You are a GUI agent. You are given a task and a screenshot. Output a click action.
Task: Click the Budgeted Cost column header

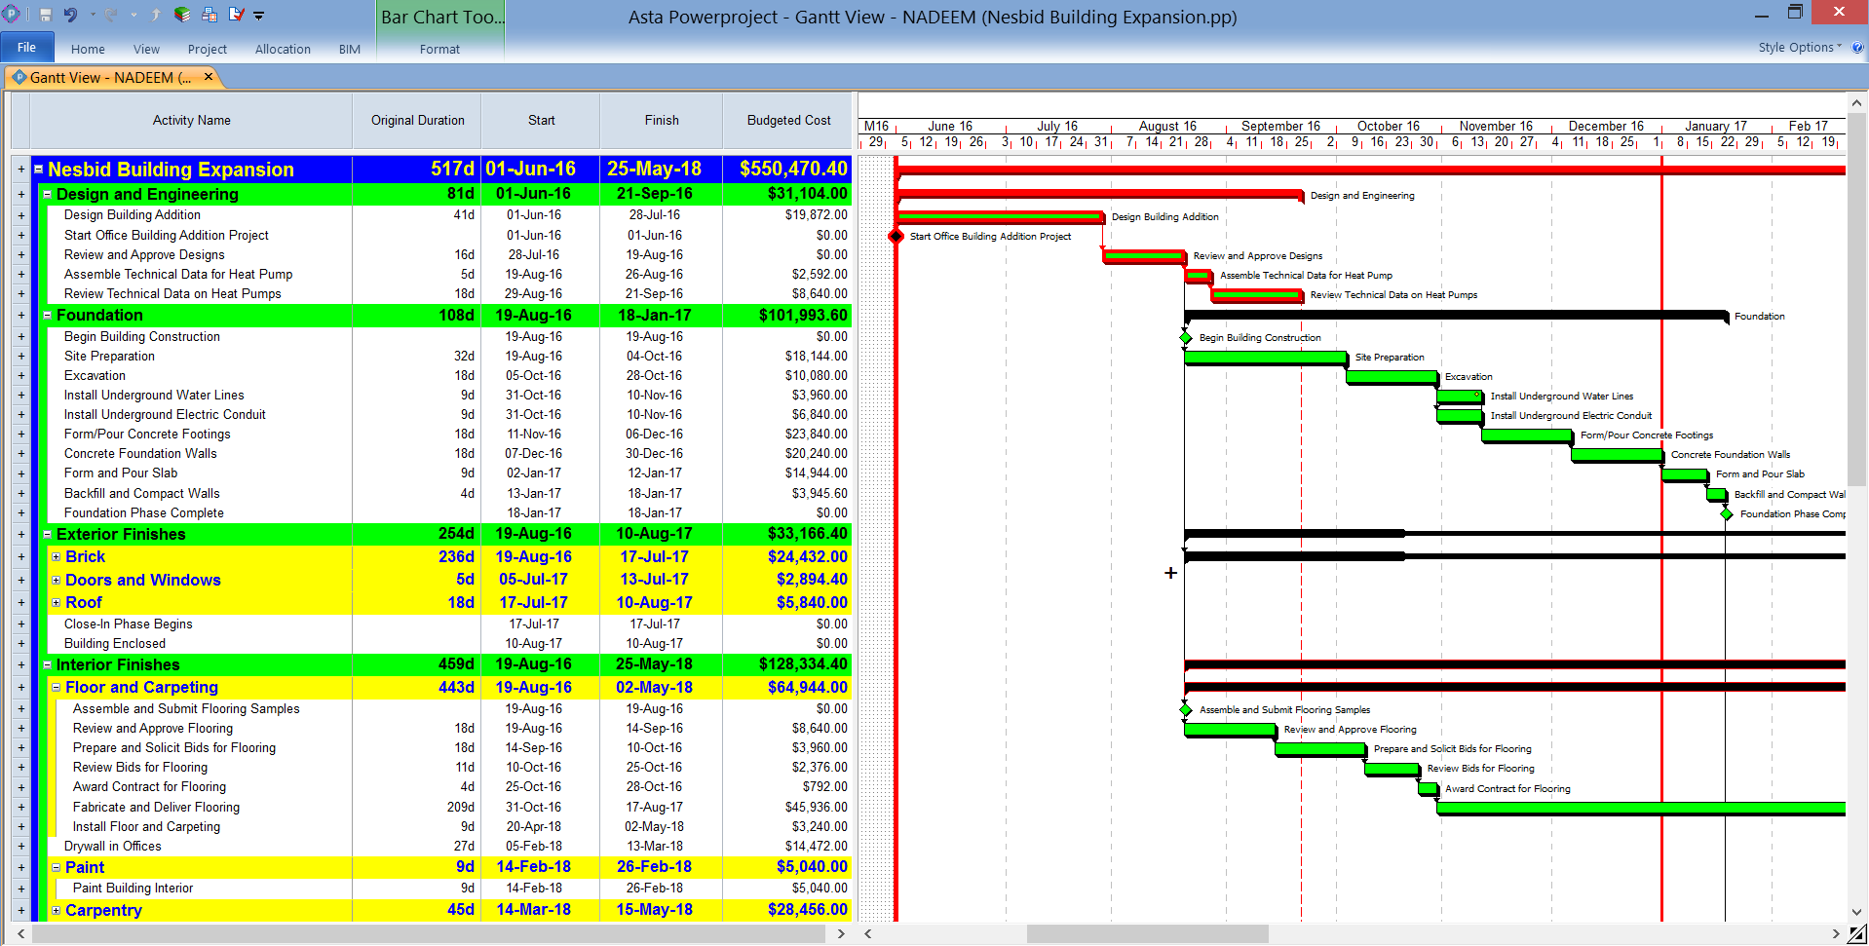pos(788,120)
